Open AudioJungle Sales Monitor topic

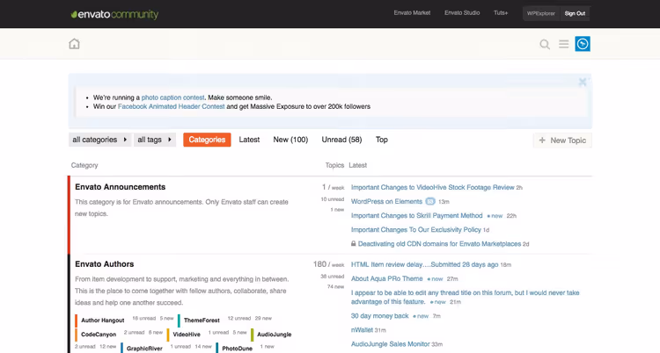390,344
